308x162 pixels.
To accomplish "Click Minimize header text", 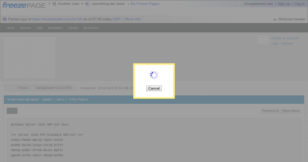I will point(292,19).
